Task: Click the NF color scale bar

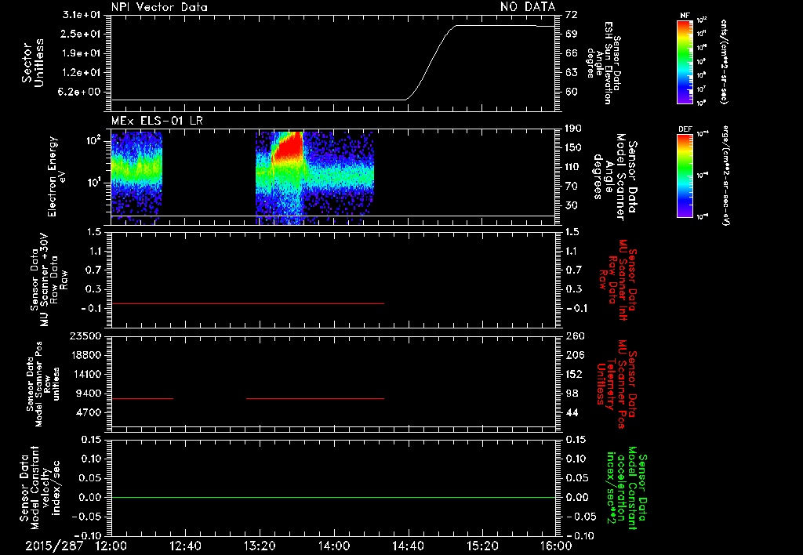Action: pos(685,62)
